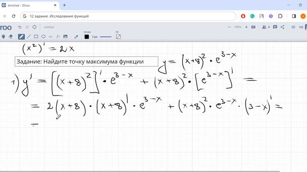
Task: Go forward in browser history
Action: coord(4,16)
